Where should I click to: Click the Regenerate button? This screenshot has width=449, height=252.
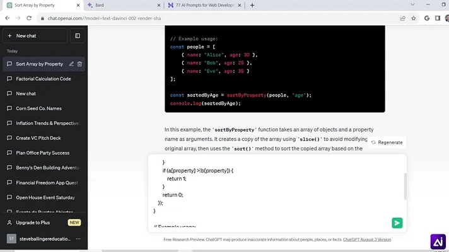coord(387,142)
